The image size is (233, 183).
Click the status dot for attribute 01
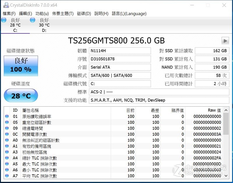point(7,116)
